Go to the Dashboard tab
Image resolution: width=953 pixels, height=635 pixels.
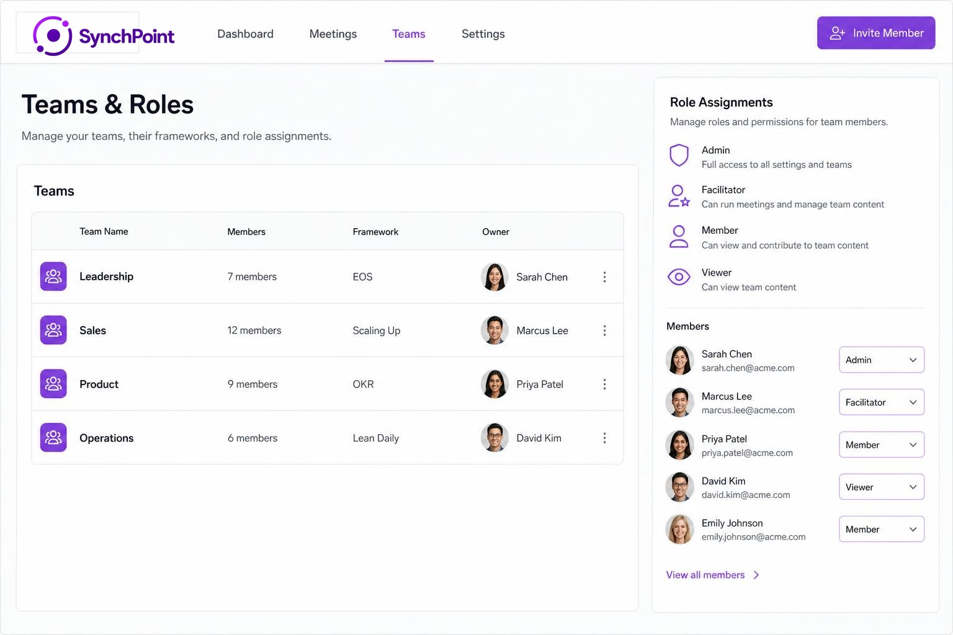pyautogui.click(x=245, y=34)
